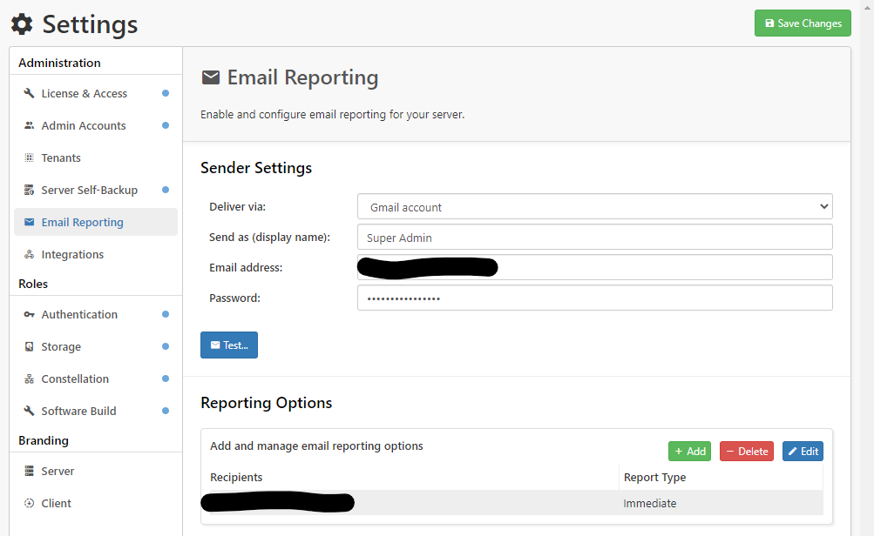Click the Integrations icon in sidebar
This screenshot has height=536, width=874.
[30, 255]
